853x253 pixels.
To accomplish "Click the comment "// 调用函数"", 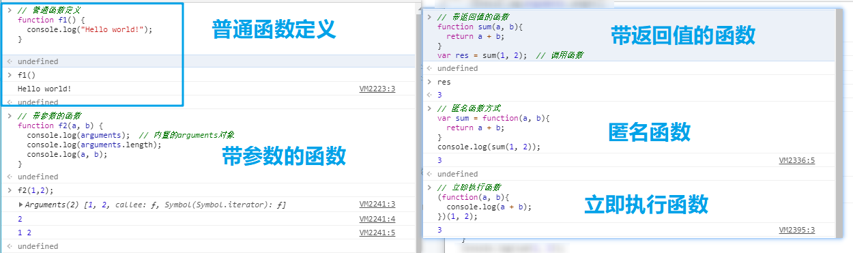I will 560,55.
